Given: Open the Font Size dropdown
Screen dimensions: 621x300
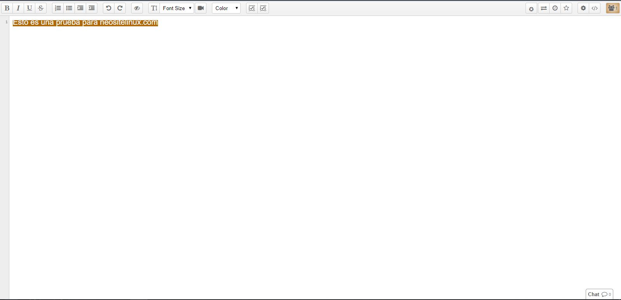Looking at the screenshot, I should point(177,8).
